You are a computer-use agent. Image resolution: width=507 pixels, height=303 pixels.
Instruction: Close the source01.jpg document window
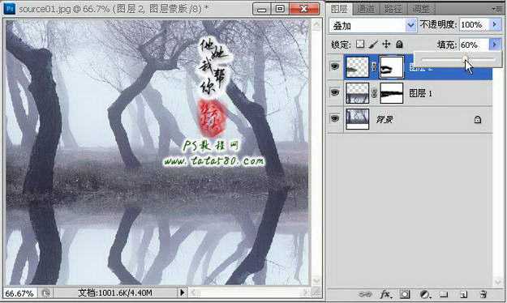point(304,9)
